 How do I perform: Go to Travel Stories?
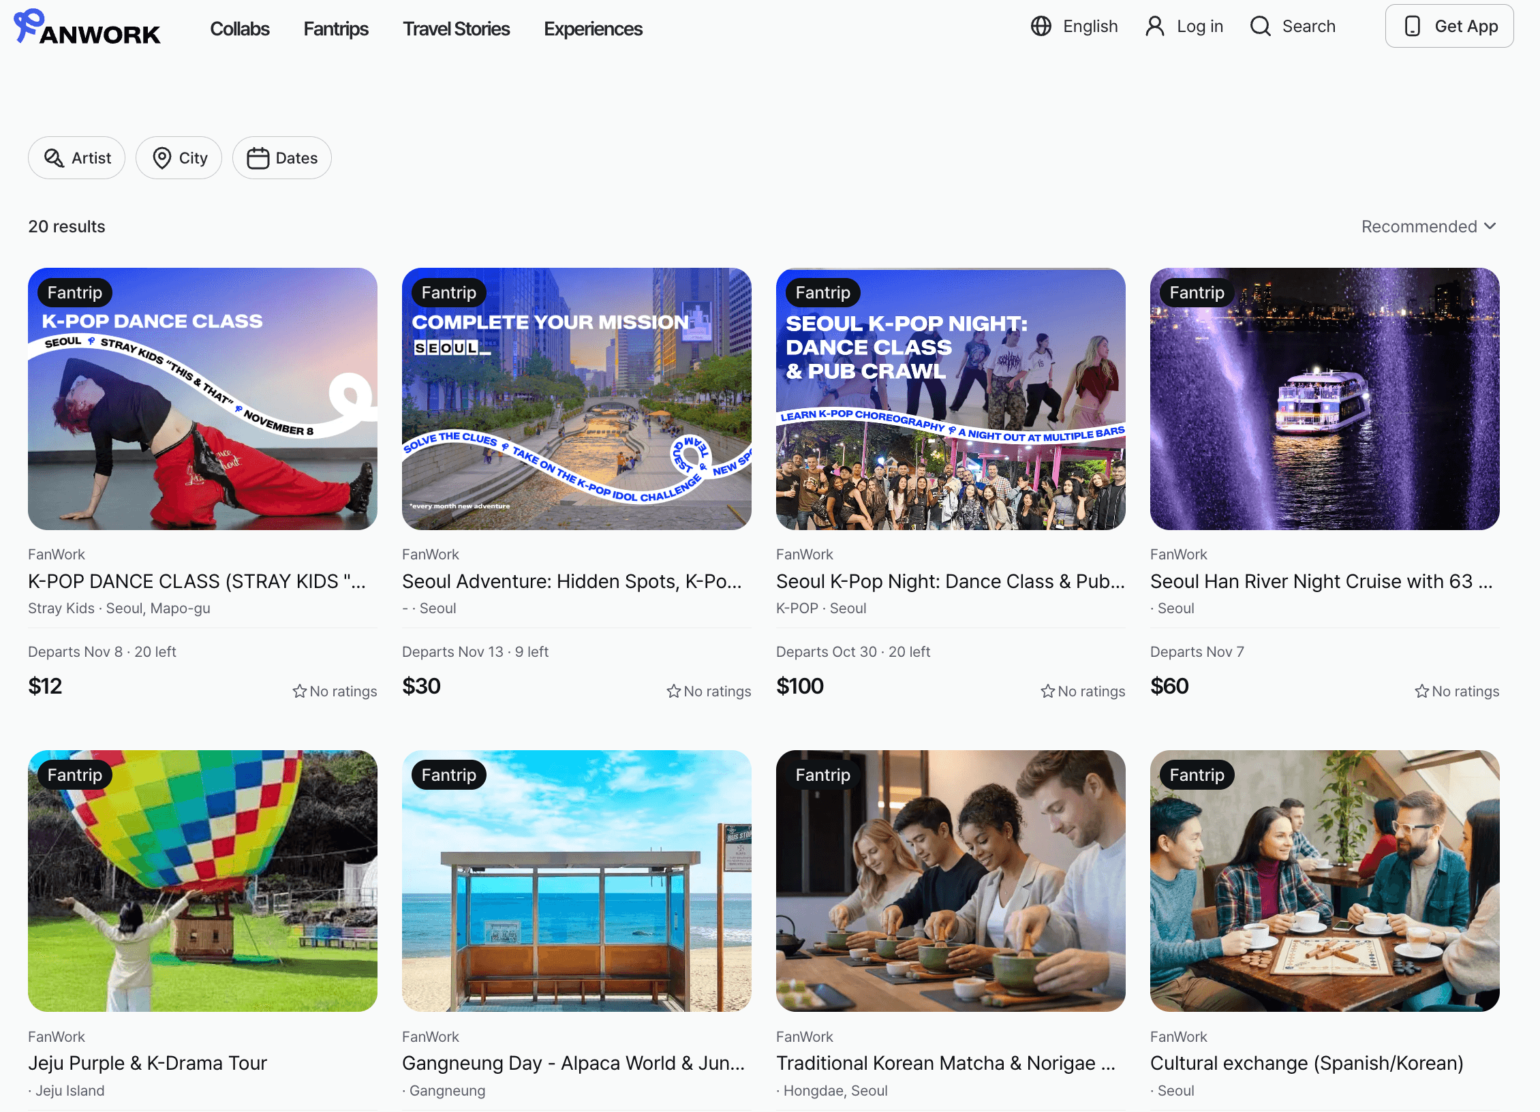(x=456, y=29)
